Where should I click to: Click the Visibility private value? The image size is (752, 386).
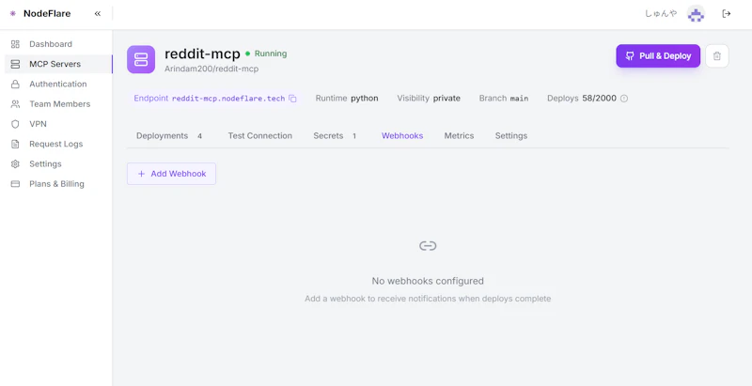coord(446,99)
